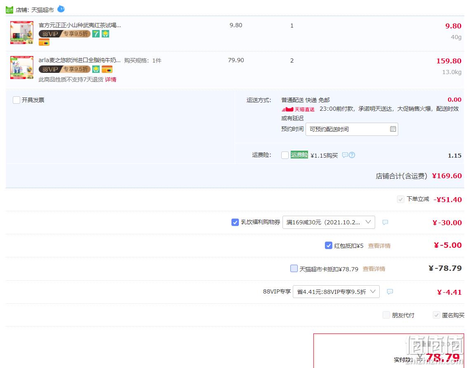Tick the 朋友代付 checkbox
The image size is (467, 368).
[x=386, y=315]
